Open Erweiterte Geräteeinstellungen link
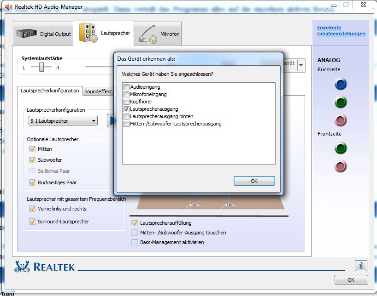 point(341,30)
